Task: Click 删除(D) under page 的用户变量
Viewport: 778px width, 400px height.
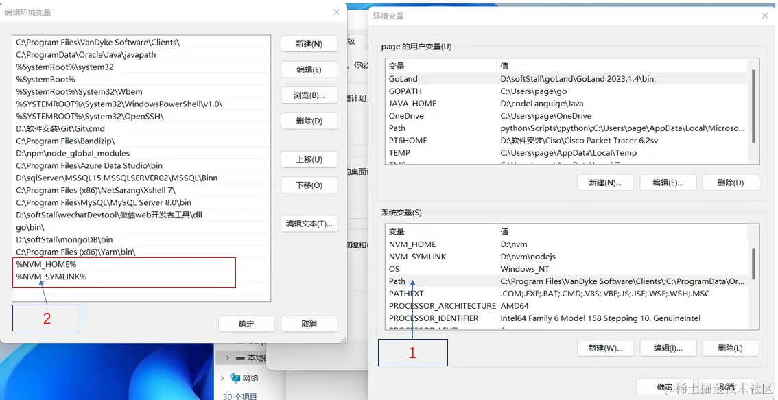Action: (731, 182)
